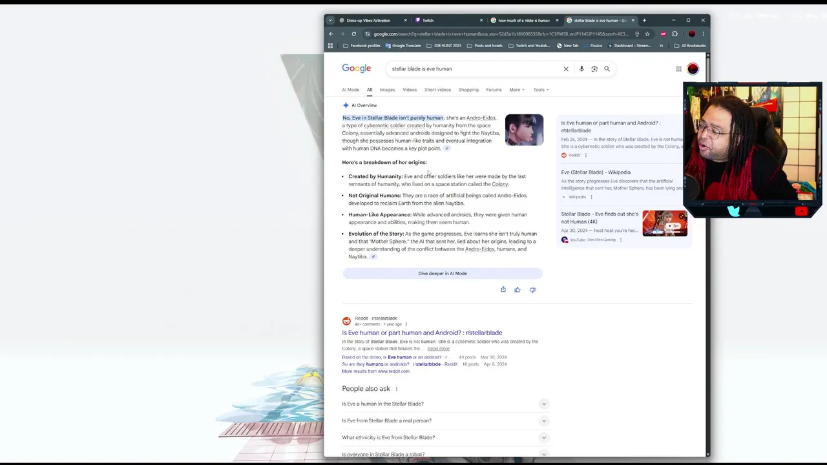Click 'Dive deeper in AI Mode' button

click(443, 273)
